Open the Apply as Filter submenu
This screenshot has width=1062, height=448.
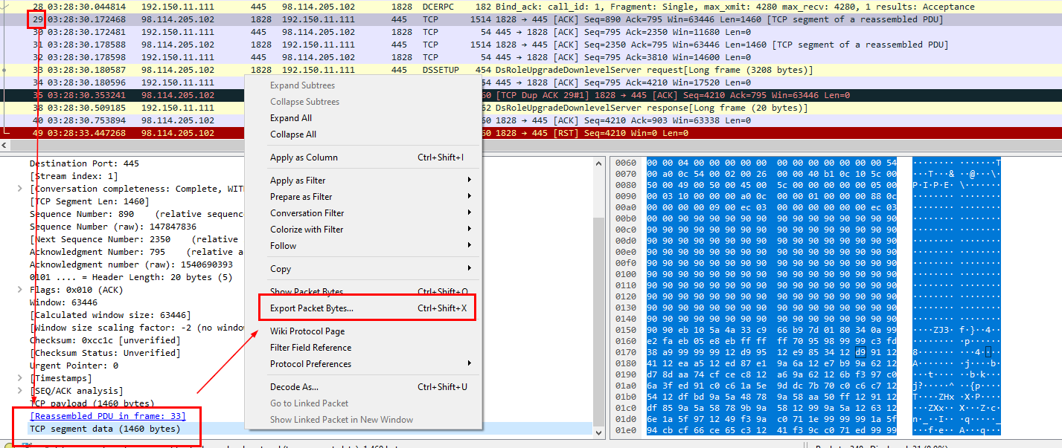click(298, 181)
